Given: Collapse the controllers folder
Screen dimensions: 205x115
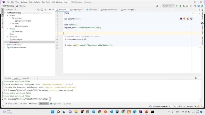Looking at the screenshot, I should coord(10,18).
